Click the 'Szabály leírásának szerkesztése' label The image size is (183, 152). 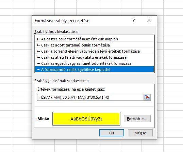[62, 81]
